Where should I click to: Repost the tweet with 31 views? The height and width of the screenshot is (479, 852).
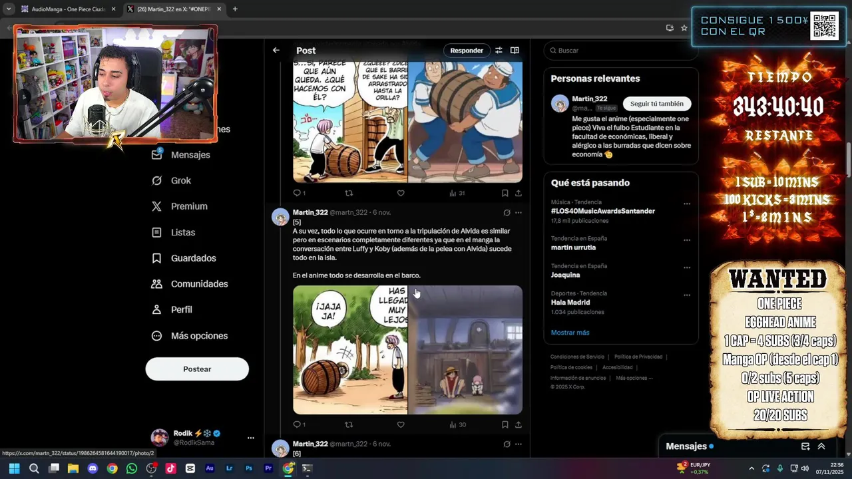point(348,193)
